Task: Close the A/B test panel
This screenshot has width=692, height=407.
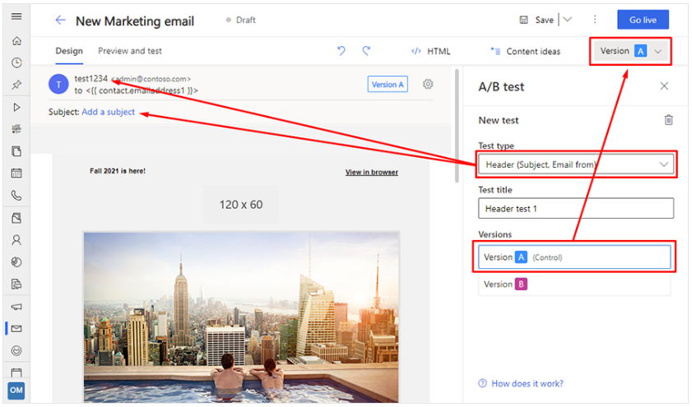Action: 664,86
